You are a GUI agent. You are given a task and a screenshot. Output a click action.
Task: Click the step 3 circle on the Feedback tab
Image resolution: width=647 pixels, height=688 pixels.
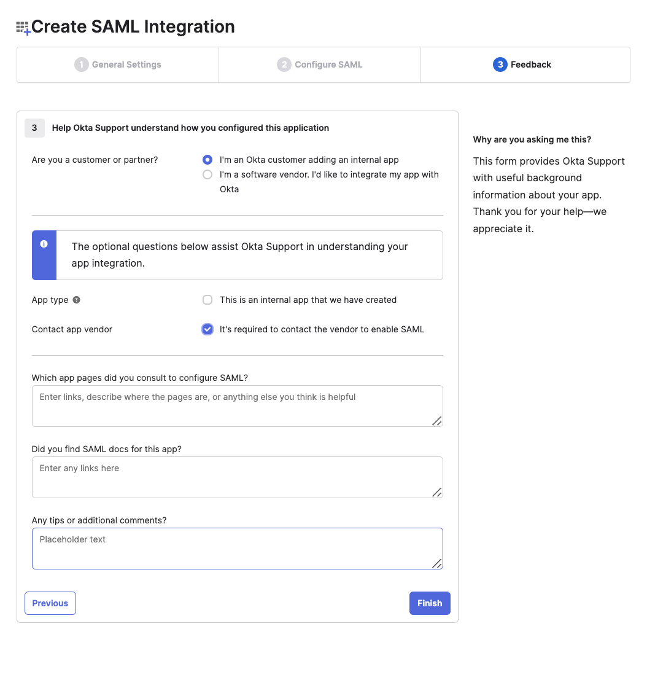499,64
